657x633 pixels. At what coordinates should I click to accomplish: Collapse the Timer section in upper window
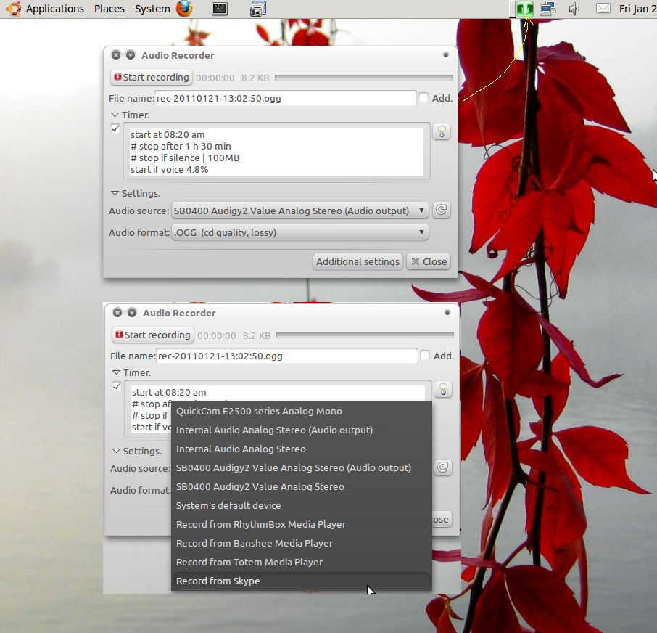pos(115,115)
